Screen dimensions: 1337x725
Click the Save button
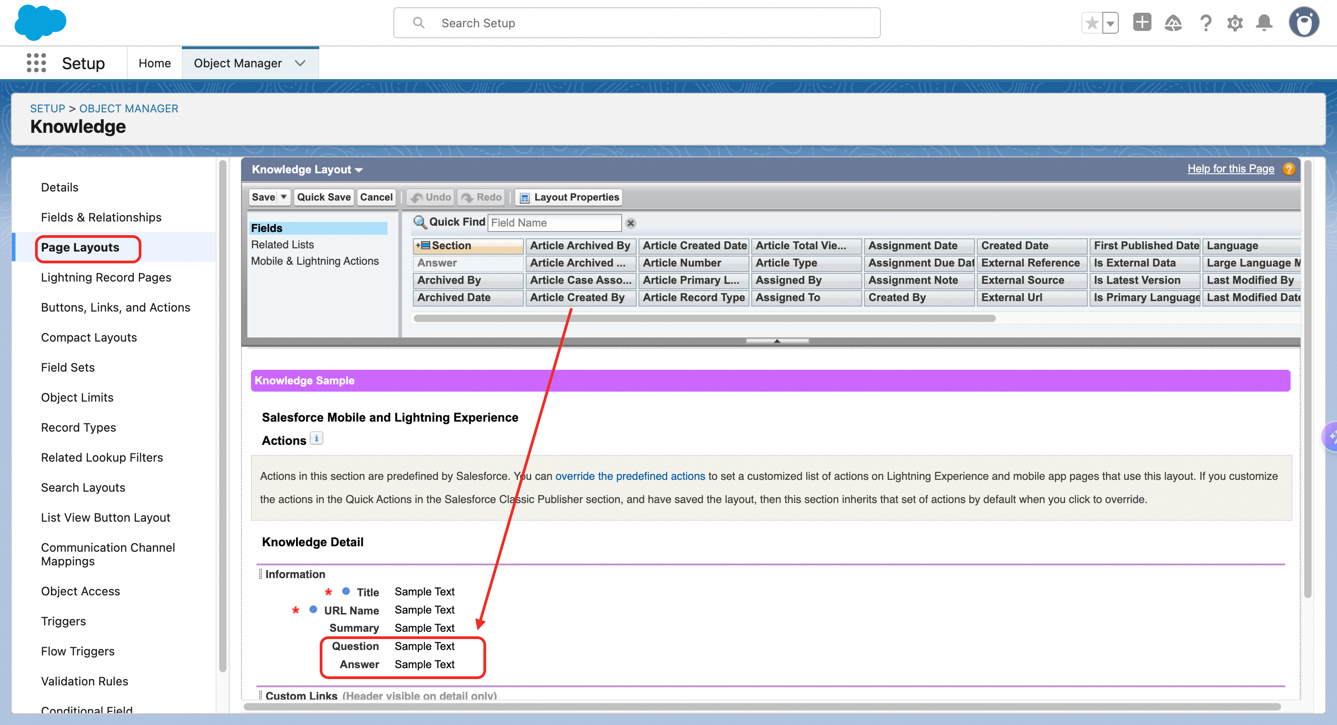tap(263, 197)
